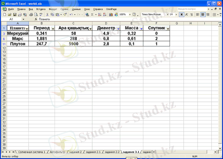
Task: Click the Save icon in the toolbar
Action: [15, 15]
